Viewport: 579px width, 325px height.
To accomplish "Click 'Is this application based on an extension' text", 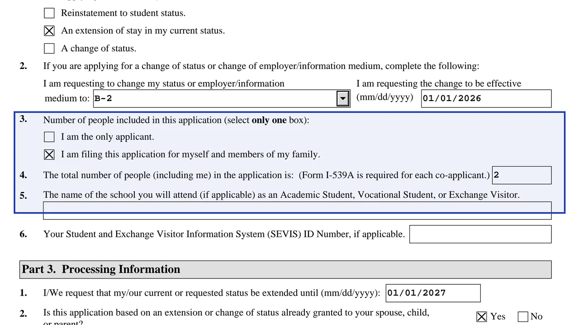I will [236, 316].
